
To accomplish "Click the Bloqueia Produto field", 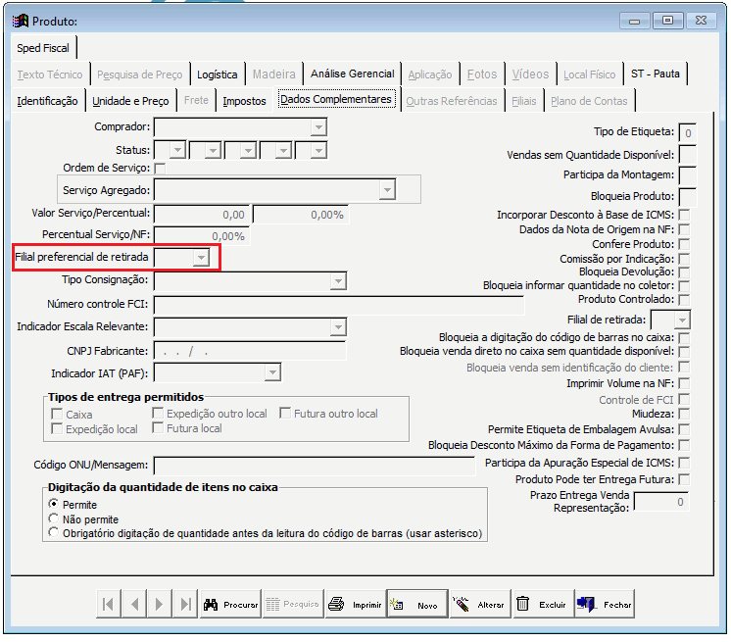I will pyautogui.click(x=688, y=197).
